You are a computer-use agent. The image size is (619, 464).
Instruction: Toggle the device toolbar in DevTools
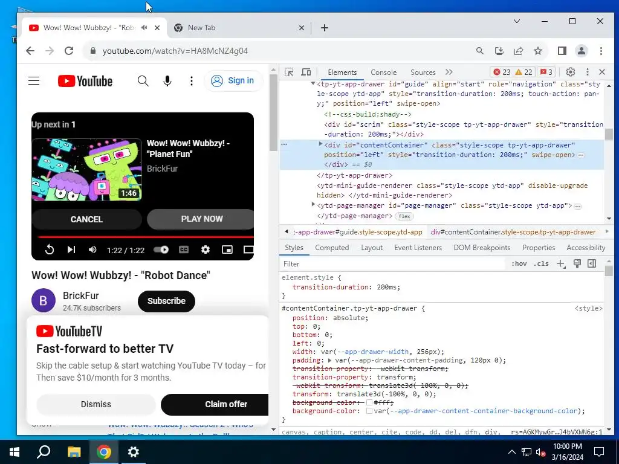306,72
